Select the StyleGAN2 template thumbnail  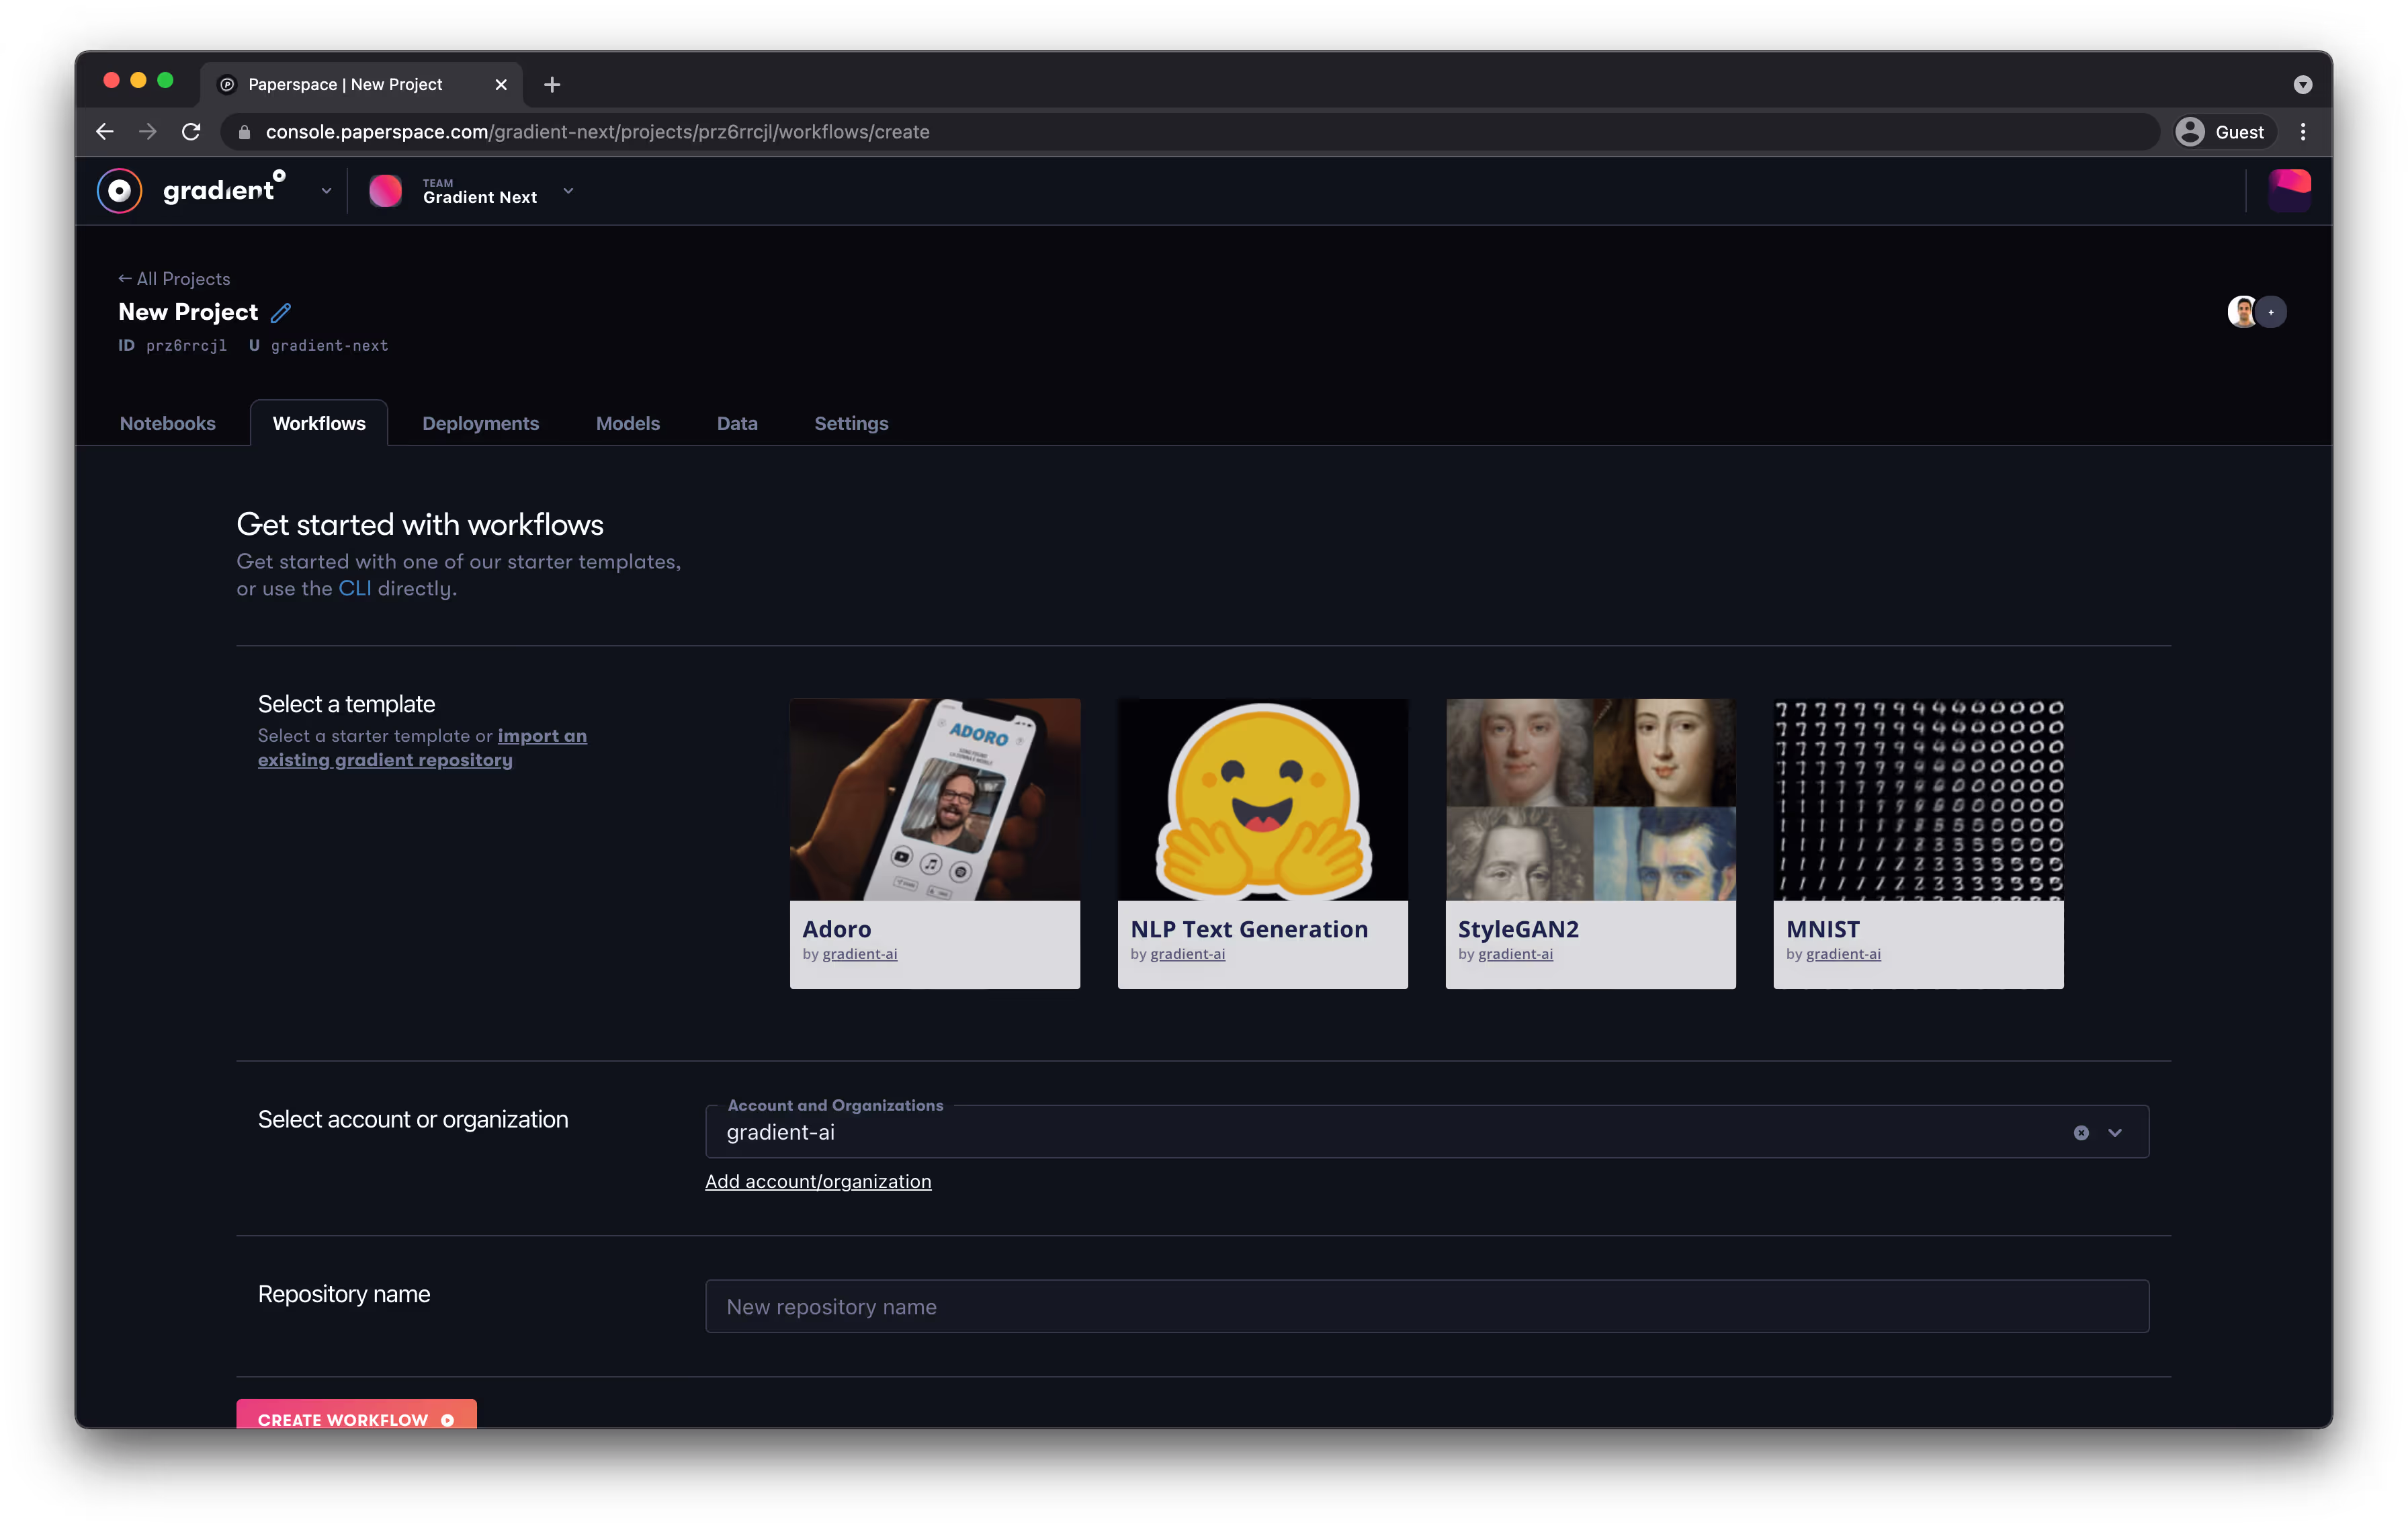pyautogui.click(x=1590, y=799)
